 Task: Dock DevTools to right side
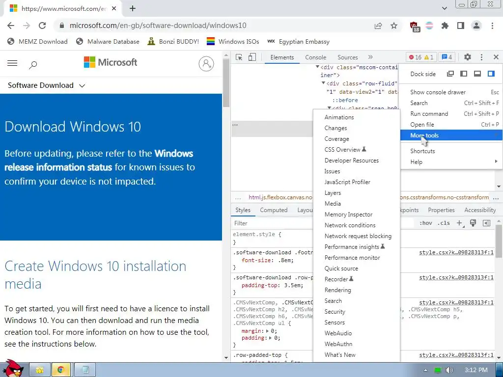[x=491, y=74]
